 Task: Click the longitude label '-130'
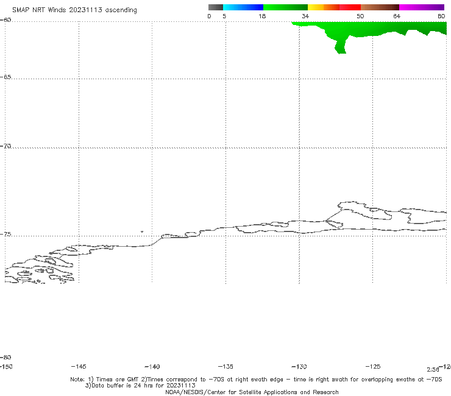click(x=299, y=366)
